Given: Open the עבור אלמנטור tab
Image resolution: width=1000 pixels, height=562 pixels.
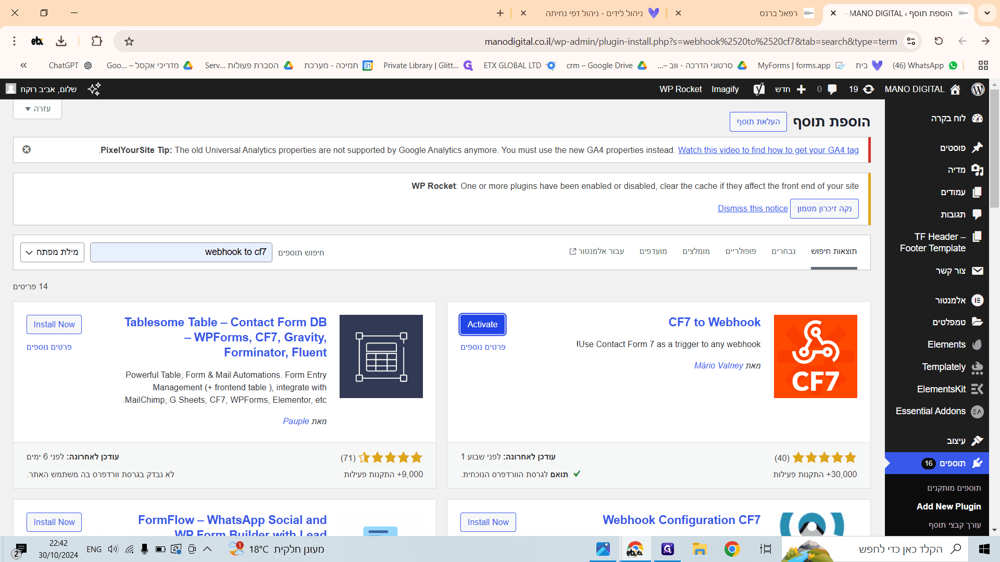Looking at the screenshot, I should [x=596, y=251].
